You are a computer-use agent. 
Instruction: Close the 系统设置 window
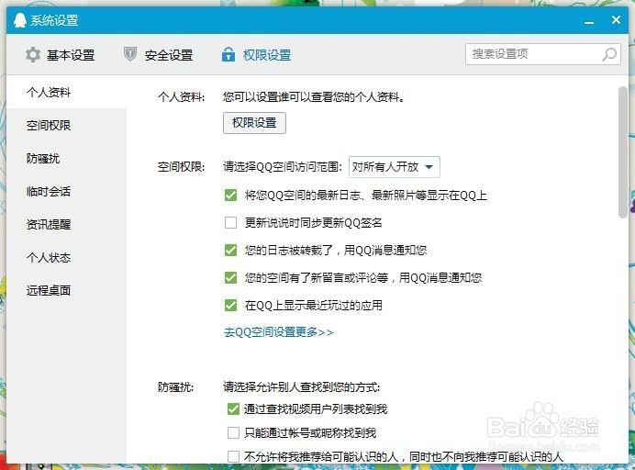click(x=616, y=19)
